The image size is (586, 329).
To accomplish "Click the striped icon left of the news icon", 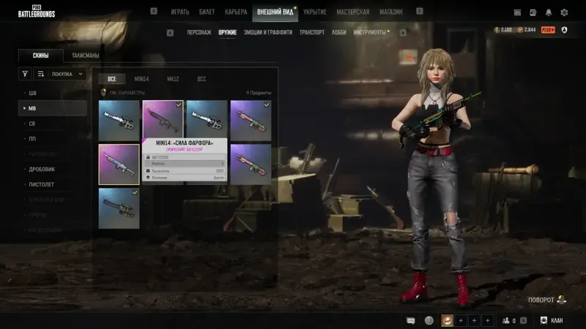I will coord(517,12).
